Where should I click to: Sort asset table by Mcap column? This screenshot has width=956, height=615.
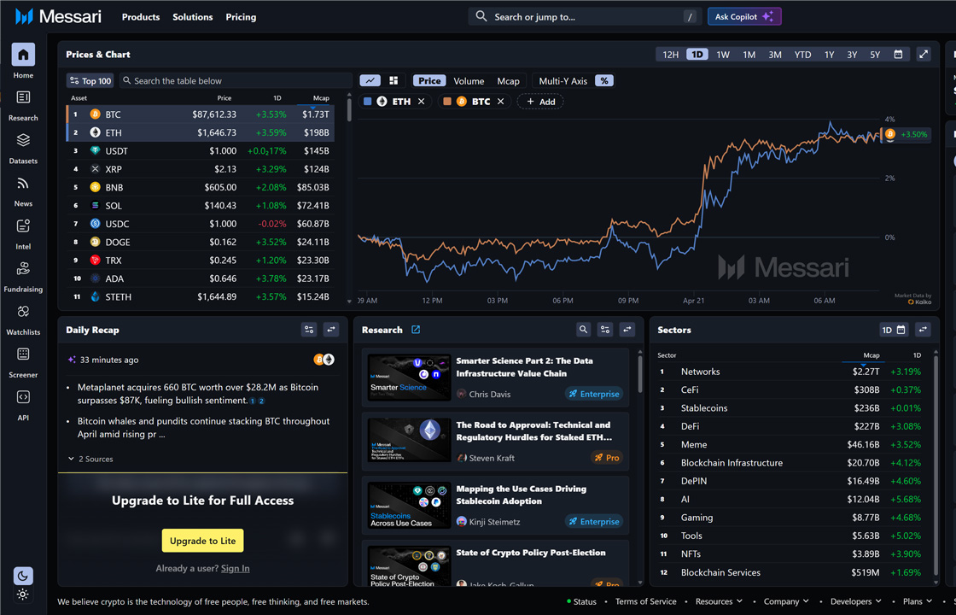click(x=321, y=97)
